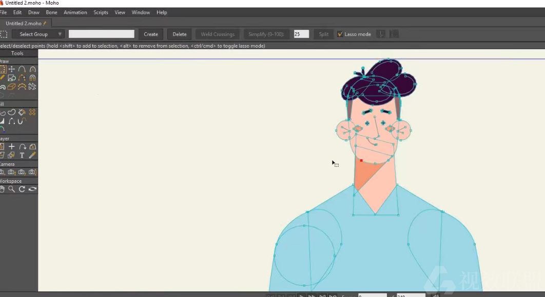This screenshot has width=545, height=297.
Task: Select the Paint Bucket tool
Action: pos(22,113)
